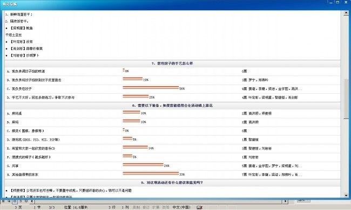This screenshot has width=351, height=210.
Task: Click the vertical scrollbar thumb
Action: (x=346, y=98)
